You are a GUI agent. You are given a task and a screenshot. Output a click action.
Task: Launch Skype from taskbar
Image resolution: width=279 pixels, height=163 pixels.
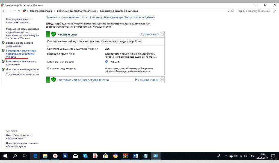(x=85, y=156)
